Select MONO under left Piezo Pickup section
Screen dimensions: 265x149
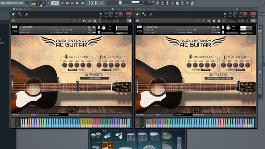tap(116, 70)
